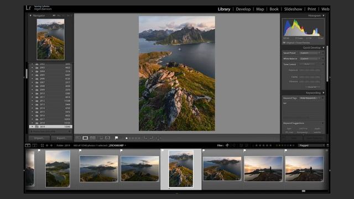
Task: Open the Library module
Action: coord(224,9)
